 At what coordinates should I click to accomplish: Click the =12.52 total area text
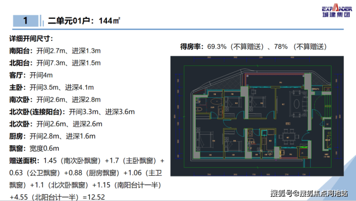pos(94,197)
